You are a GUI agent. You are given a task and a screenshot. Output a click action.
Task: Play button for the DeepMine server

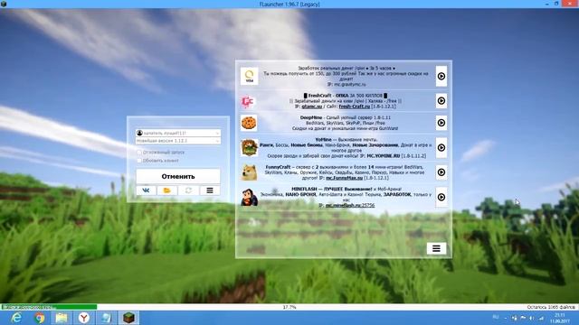pos(441,123)
